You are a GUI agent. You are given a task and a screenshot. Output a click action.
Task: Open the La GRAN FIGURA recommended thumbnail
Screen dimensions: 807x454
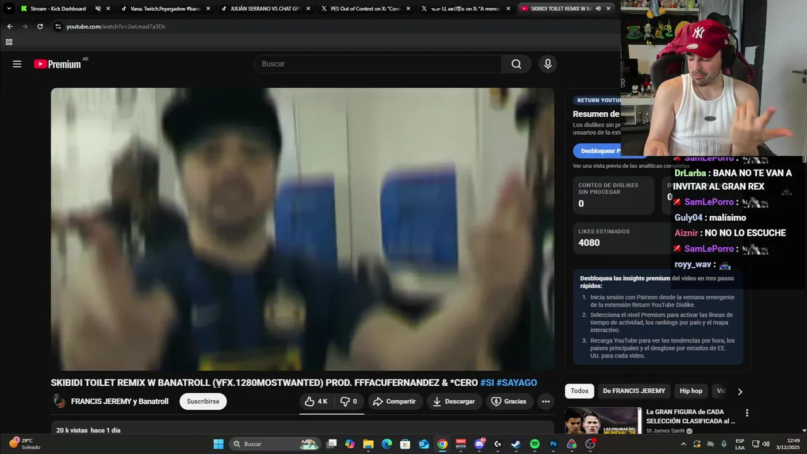603,421
